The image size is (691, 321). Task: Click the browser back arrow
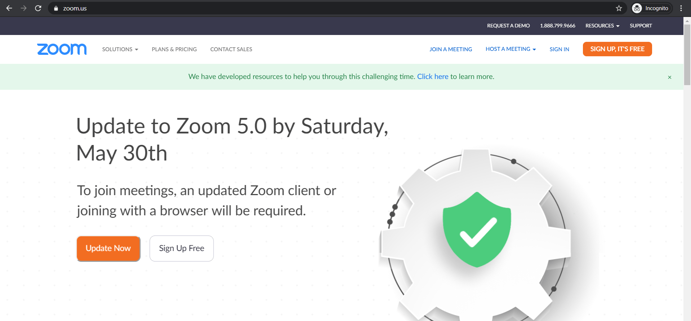(9, 8)
